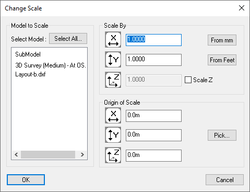Screen dimensions: 250x192
Task: Click the Origin Z 0.0m field
Action: pyautogui.click(x=153, y=155)
